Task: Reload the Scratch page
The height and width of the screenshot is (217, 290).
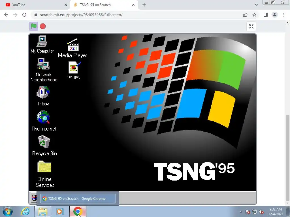Action: coord(24,15)
